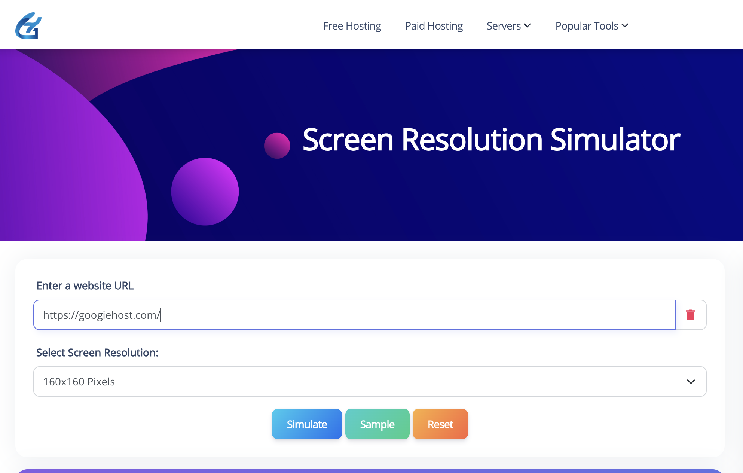Click the GoogieHost logo icon

tap(28, 25)
